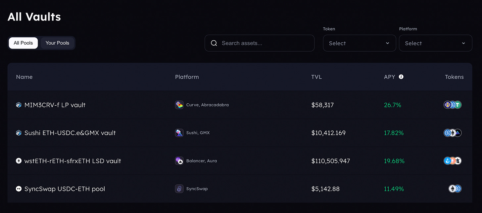Click the Sushi, GMX platform text

tap(198, 133)
